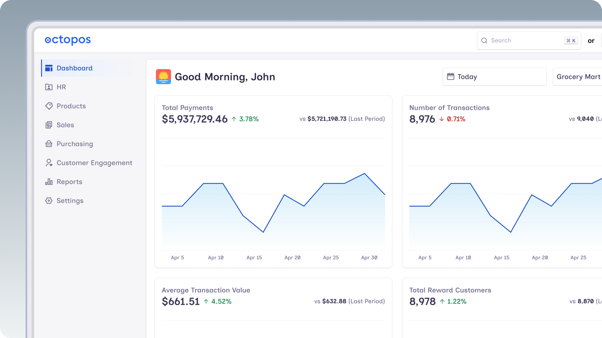
Task: Click the green up arrow by 4.52%
Action: click(206, 301)
